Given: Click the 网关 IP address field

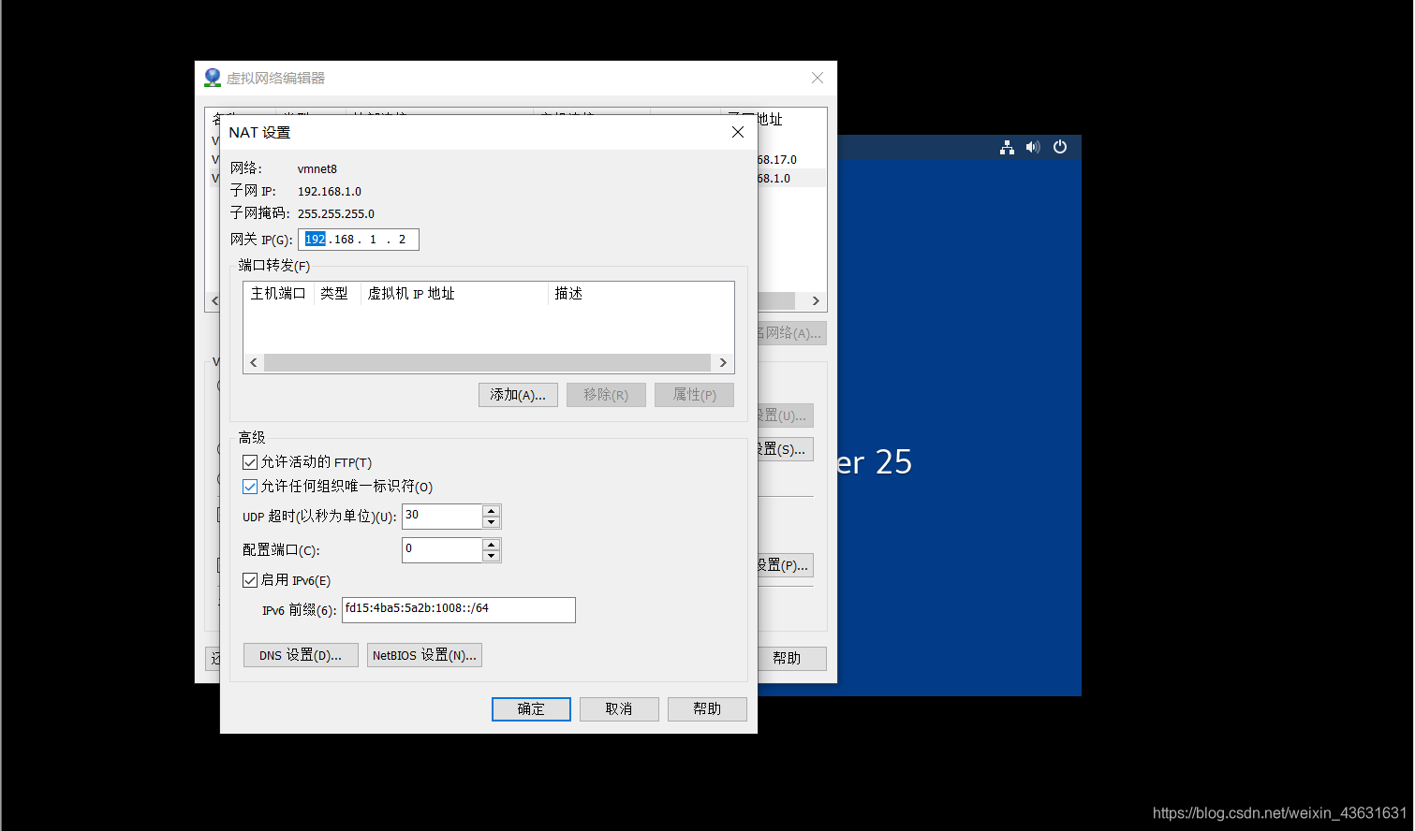Looking at the screenshot, I should pyautogui.click(x=359, y=240).
